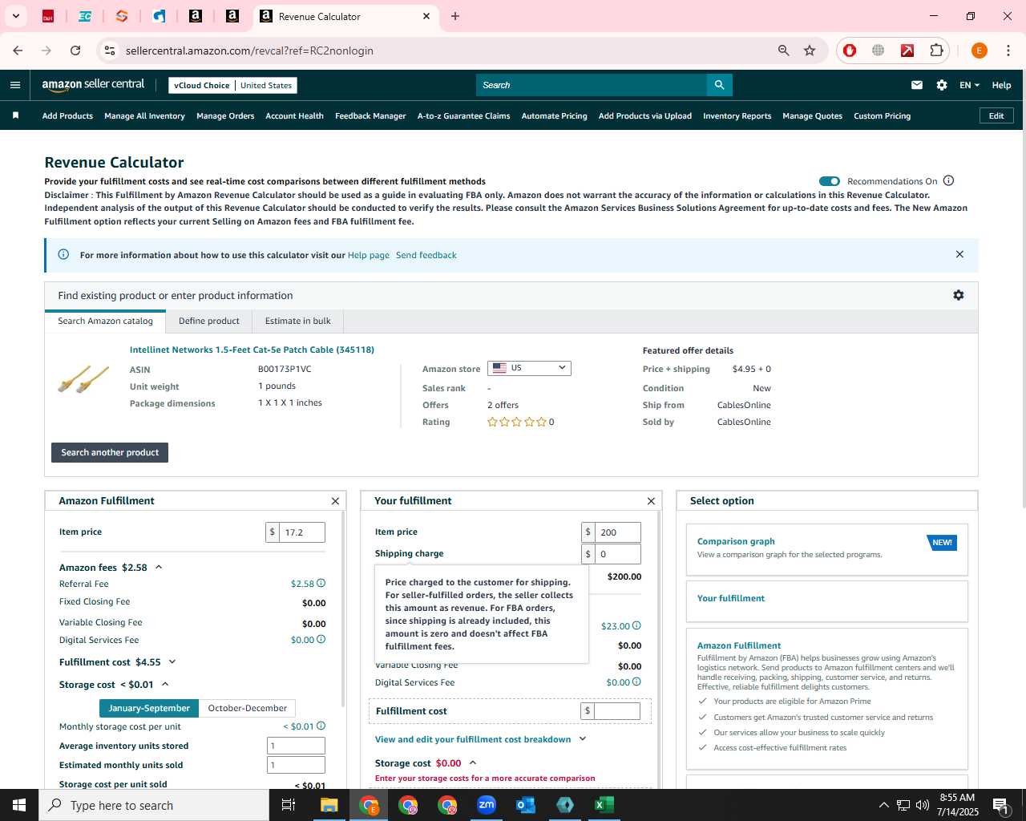1026x821 pixels.
Task: Open the Amazon store US dropdown
Action: 529,368
